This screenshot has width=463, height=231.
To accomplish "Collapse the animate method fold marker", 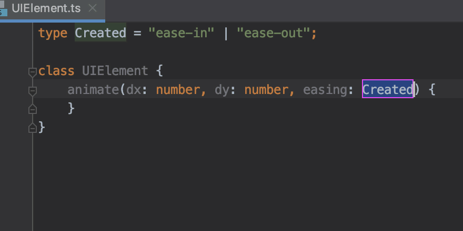I will click(33, 91).
